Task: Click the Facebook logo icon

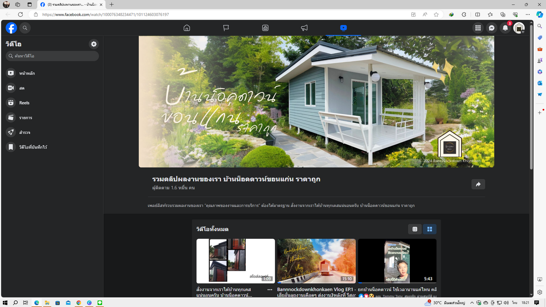Action: 11,28
